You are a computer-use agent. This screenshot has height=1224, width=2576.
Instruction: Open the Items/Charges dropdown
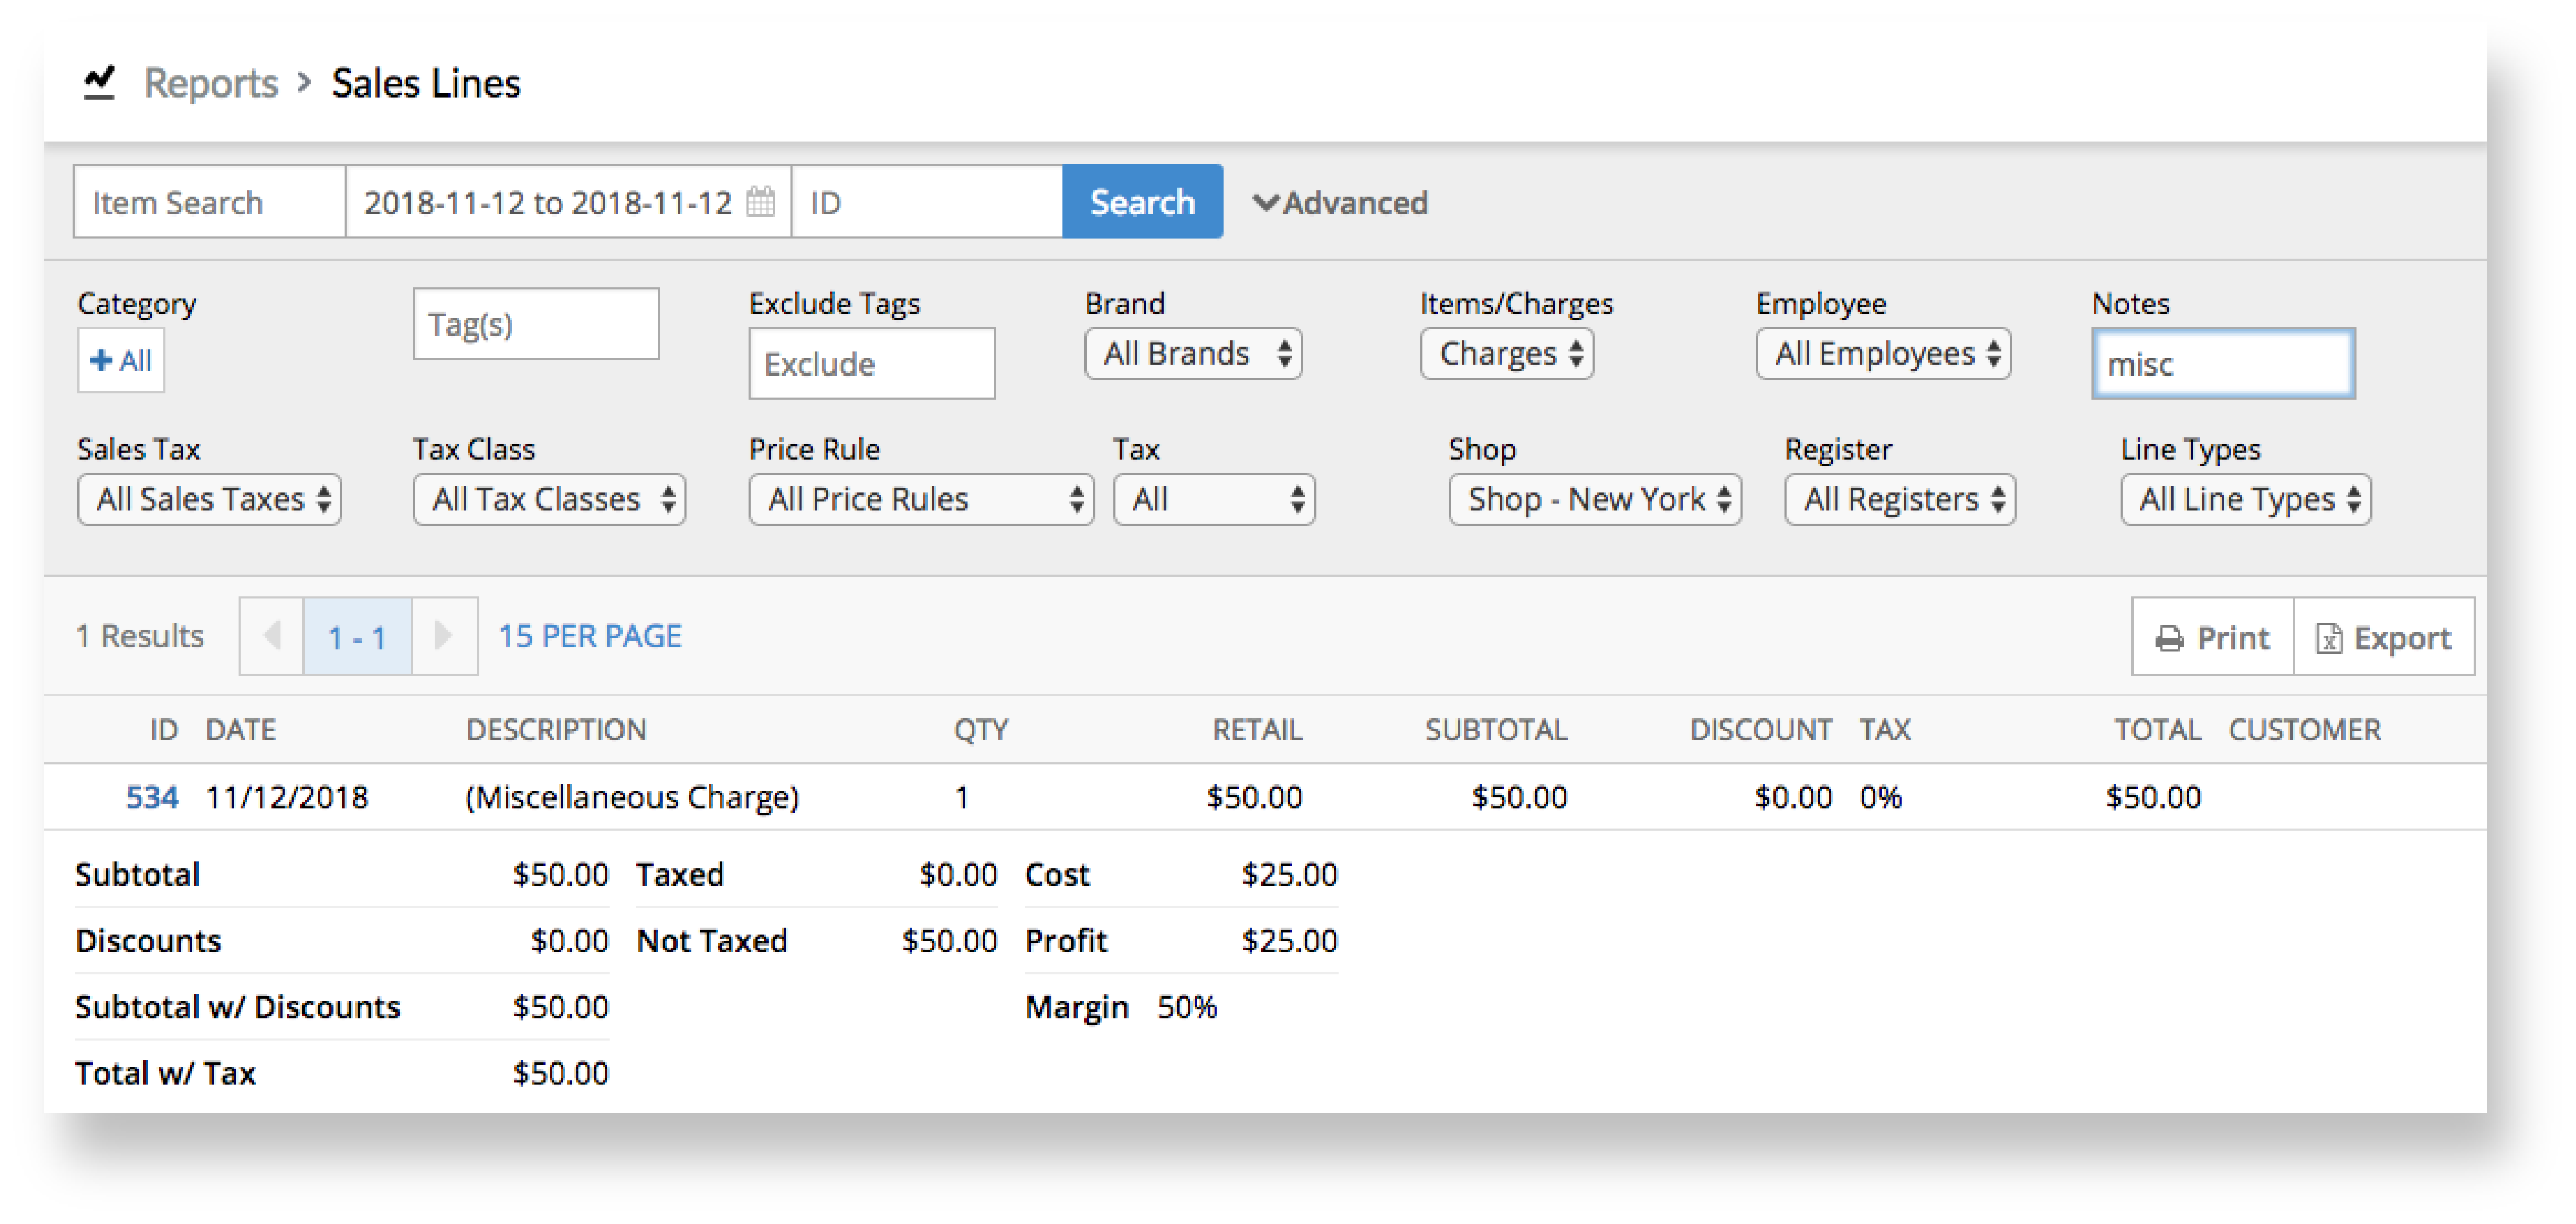point(1507,353)
